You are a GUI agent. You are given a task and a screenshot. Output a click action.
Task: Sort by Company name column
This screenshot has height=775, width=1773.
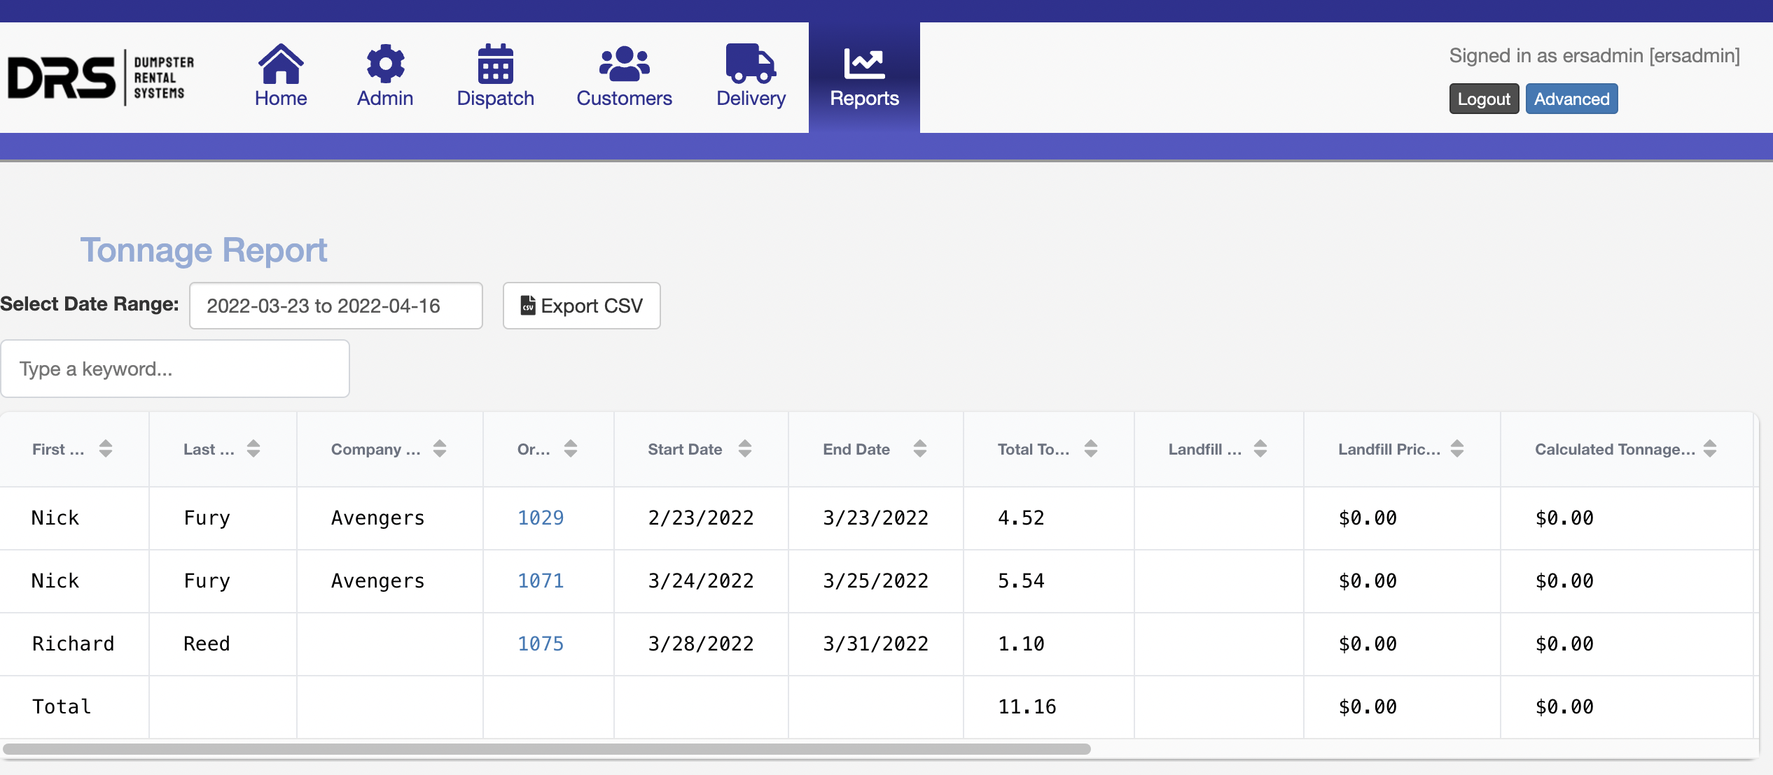pyautogui.click(x=440, y=448)
